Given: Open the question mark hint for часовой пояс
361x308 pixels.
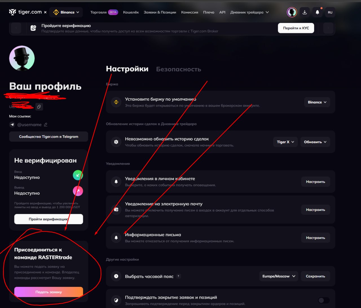Looking at the screenshot, I should tap(179, 276).
